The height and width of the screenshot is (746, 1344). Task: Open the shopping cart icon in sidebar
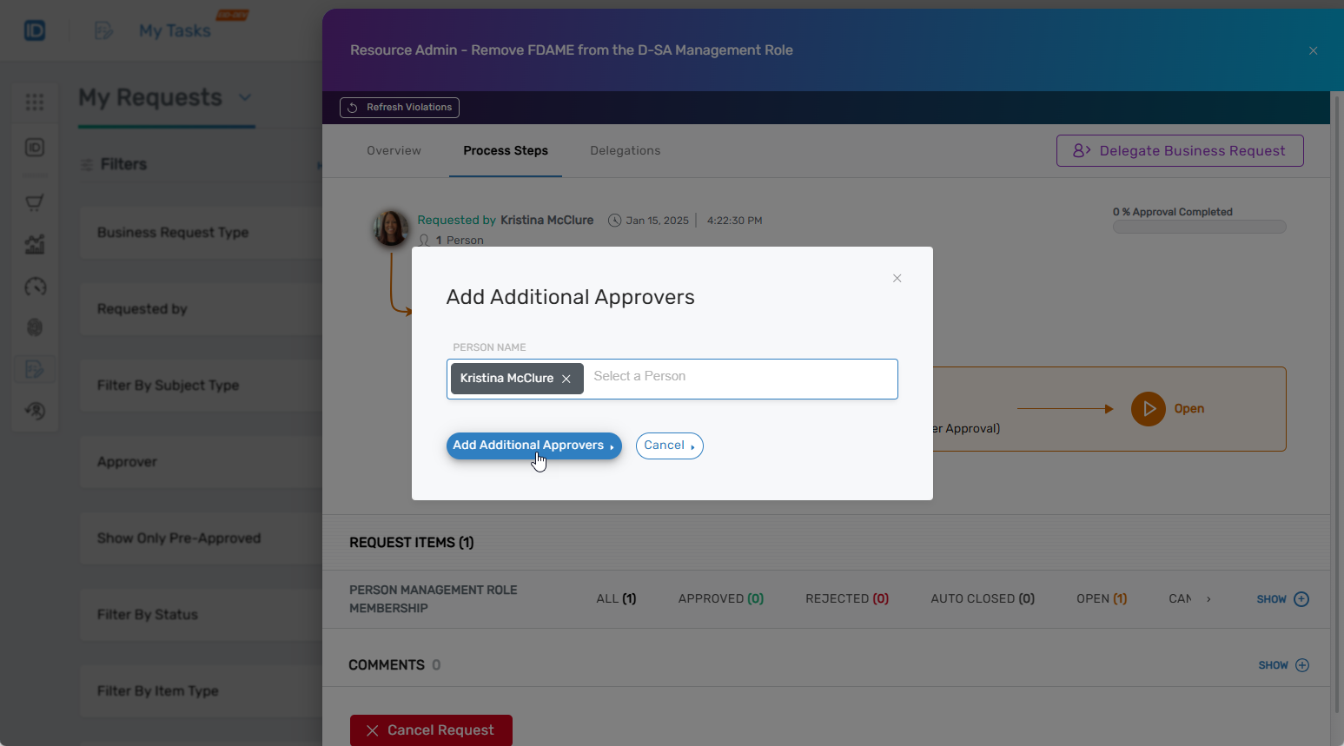pyautogui.click(x=35, y=202)
